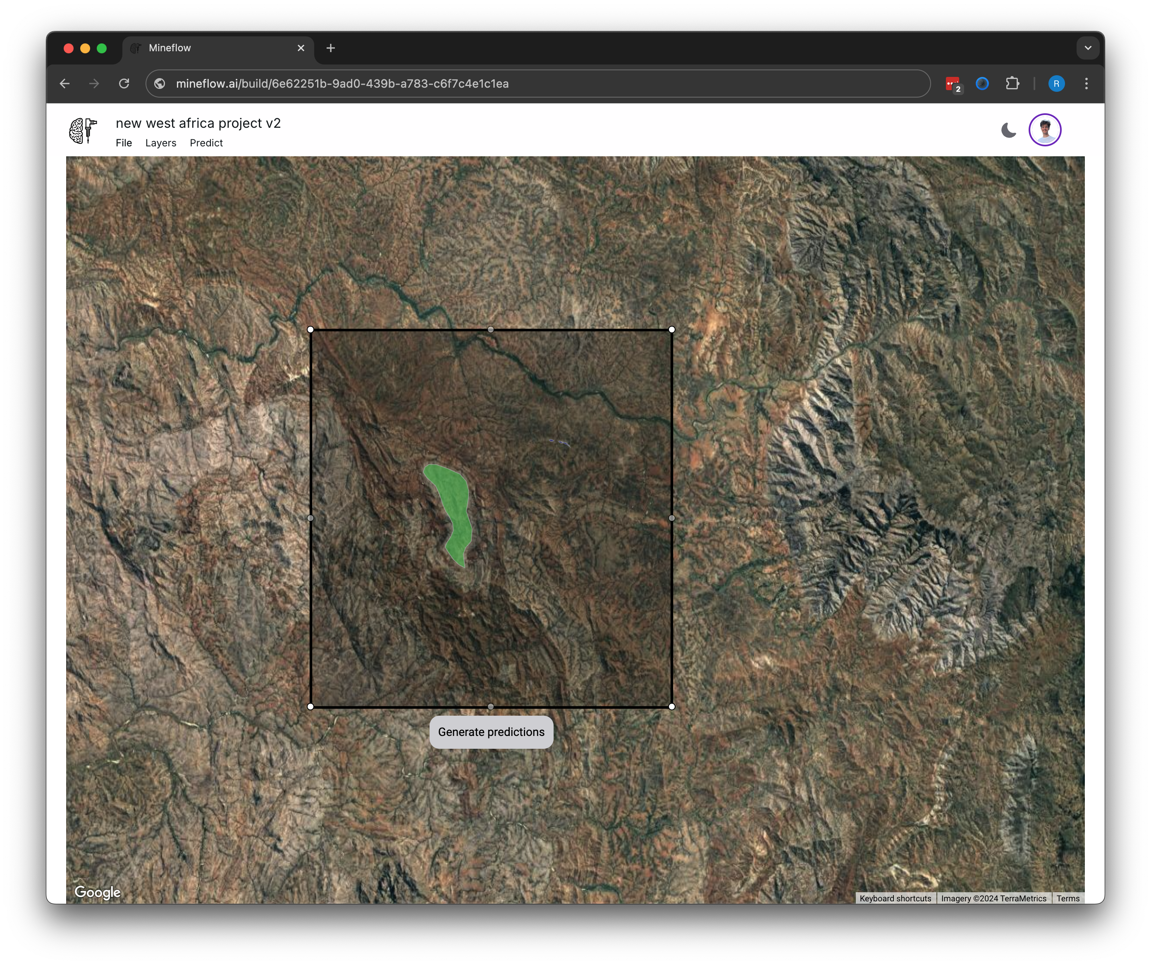
Task: Click the bottom-right corner handle of selection box
Action: 672,707
